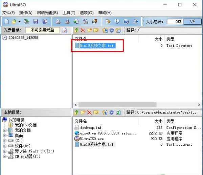
Task: Expand the 软件(D:) drive node
Action: tap(5, 146)
